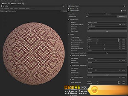Open the second Output Size dropdown
The width and height of the screenshot is (128, 96).
pyautogui.click(x=117, y=14)
